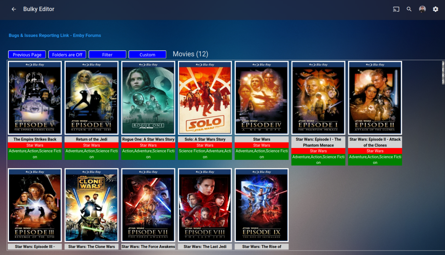The image size is (445, 255).
Task: Open search with the magnifier icon
Action: [x=409, y=9]
